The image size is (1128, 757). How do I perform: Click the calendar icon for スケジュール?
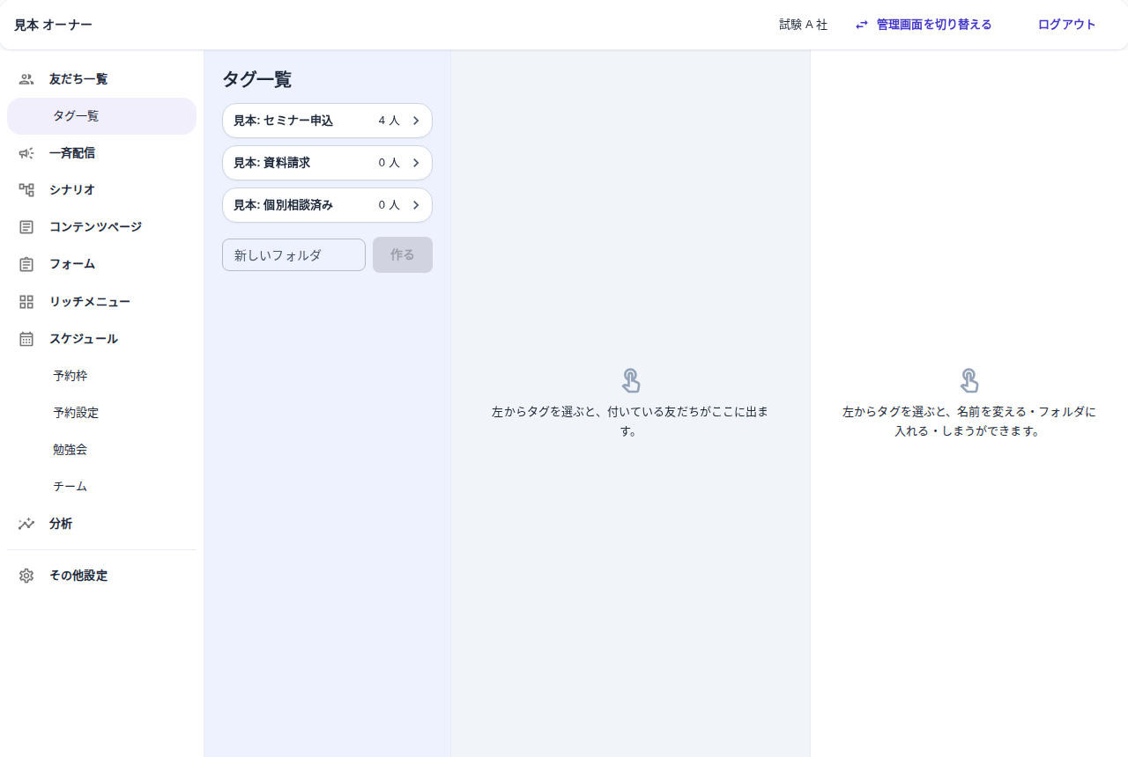pos(26,339)
